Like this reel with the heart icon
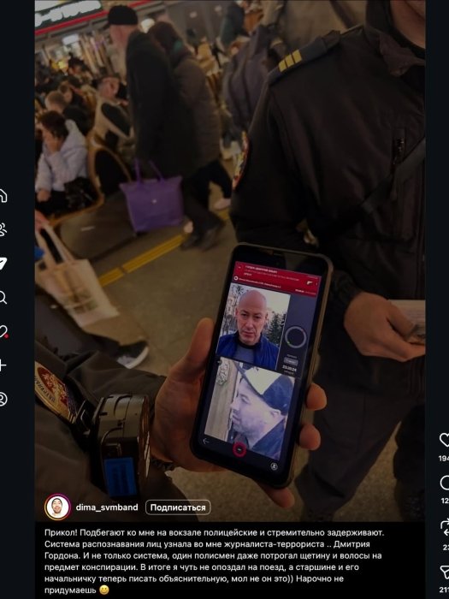Screen dimensions: 449x599 point(445,440)
